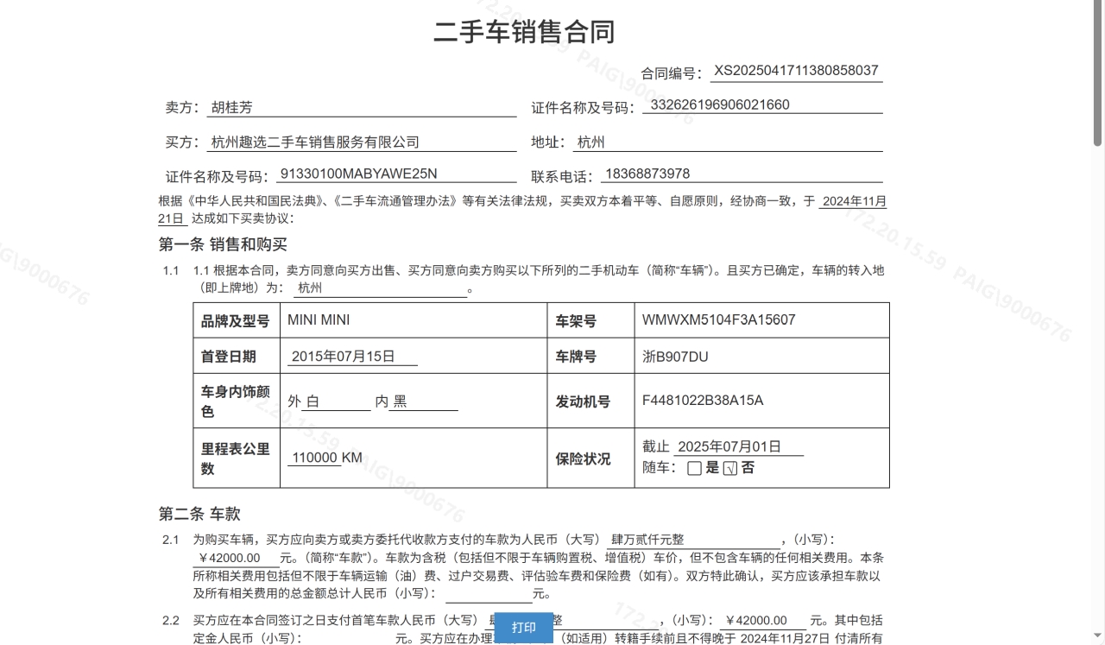Click the heading 第一条 销售和购买
Screen dimensions: 1105x645
coord(223,244)
